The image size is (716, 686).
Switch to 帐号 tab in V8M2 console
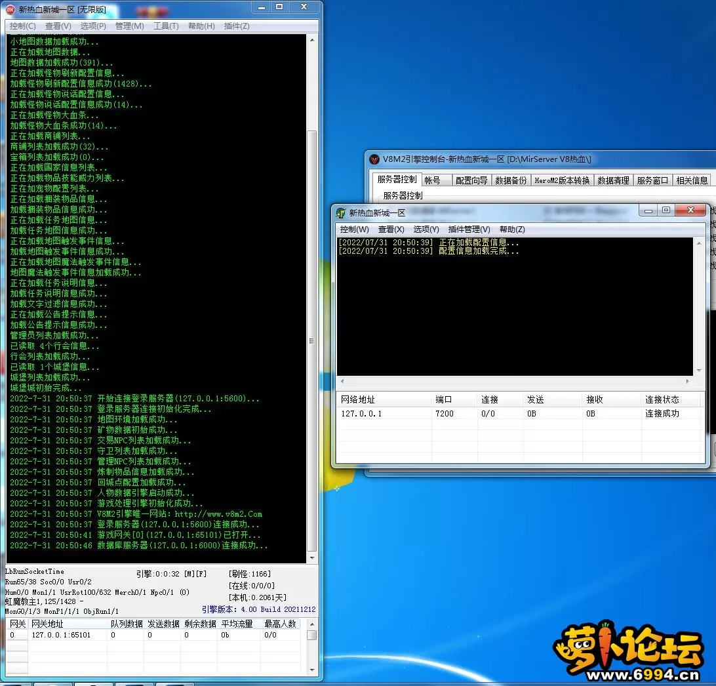pyautogui.click(x=437, y=180)
